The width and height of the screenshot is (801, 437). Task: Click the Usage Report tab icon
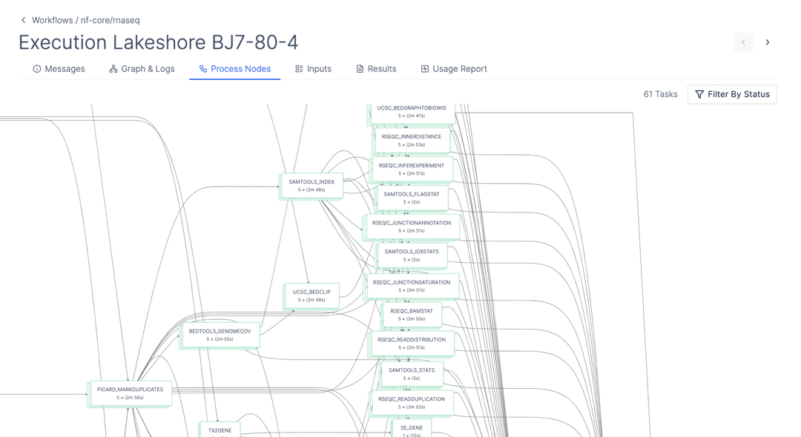pos(424,68)
